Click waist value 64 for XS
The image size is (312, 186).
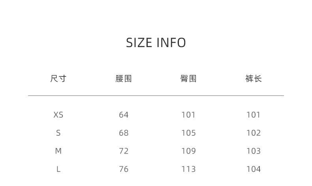pos(124,115)
